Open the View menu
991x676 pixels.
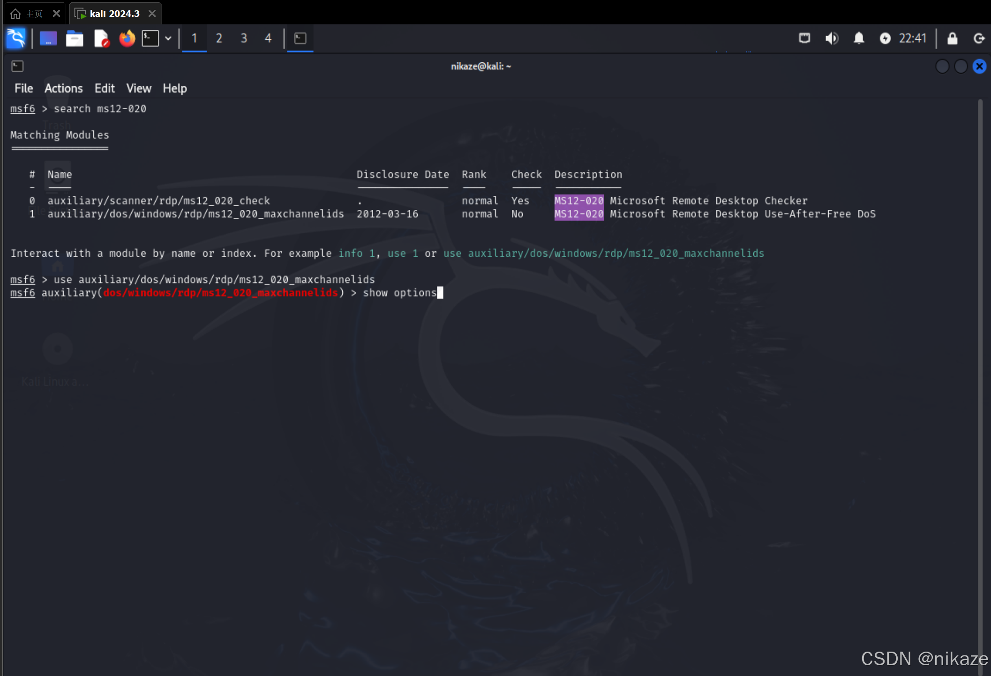[138, 89]
